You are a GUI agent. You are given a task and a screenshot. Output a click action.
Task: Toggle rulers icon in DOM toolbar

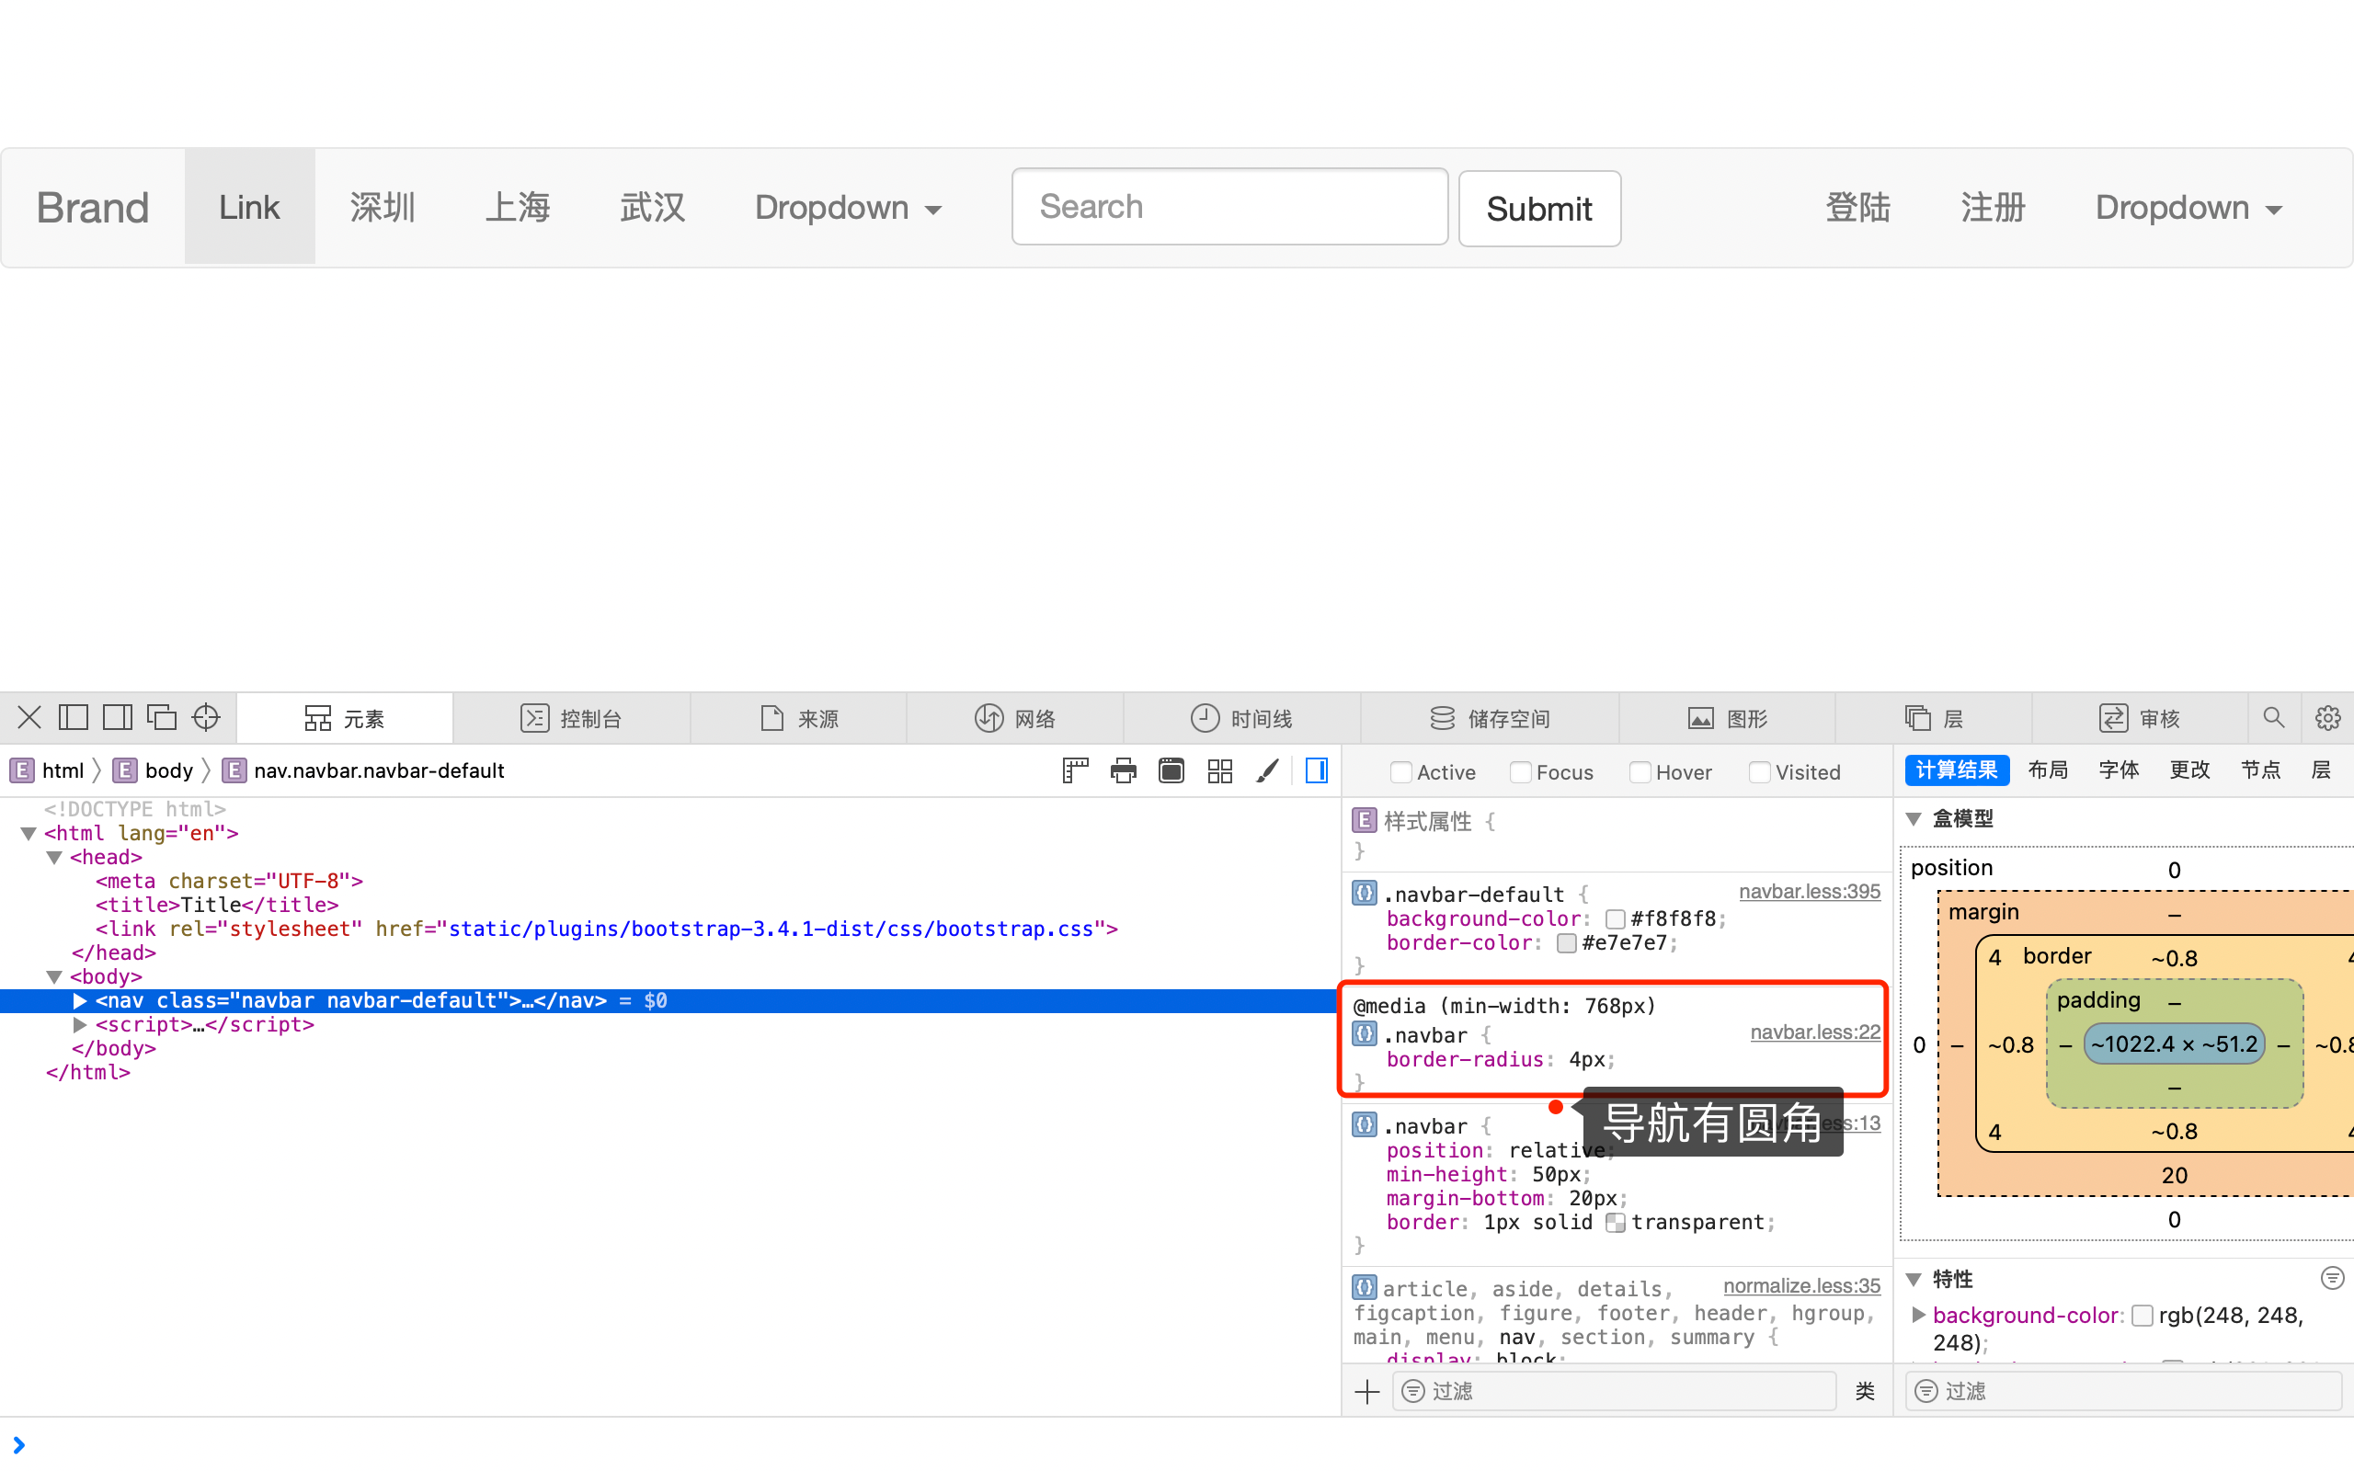1075,770
